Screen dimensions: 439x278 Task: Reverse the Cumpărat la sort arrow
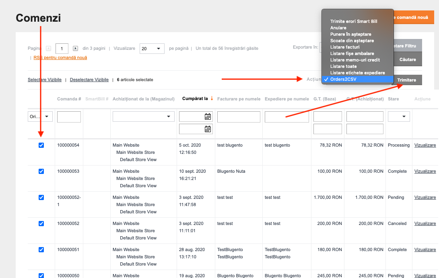point(212,98)
